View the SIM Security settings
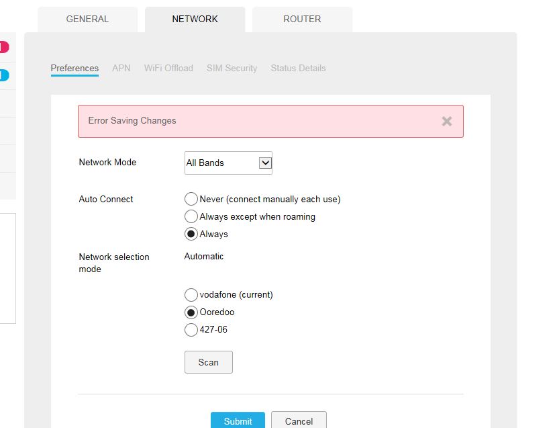 [232, 68]
